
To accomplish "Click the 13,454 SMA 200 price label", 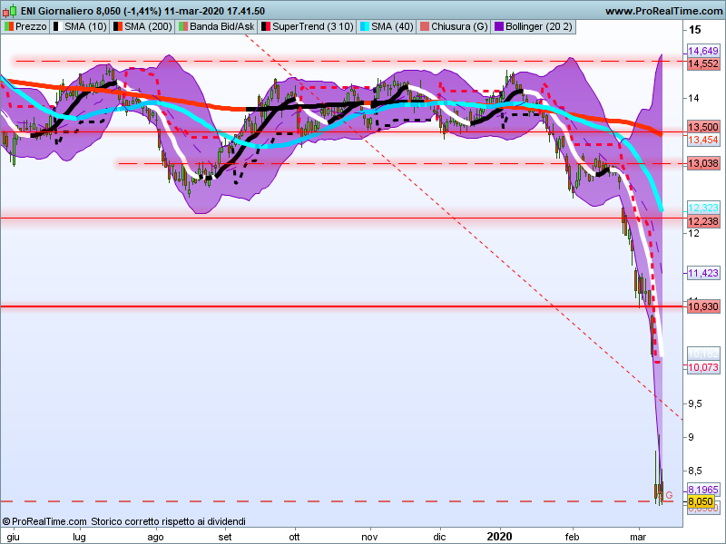I will coord(703,140).
